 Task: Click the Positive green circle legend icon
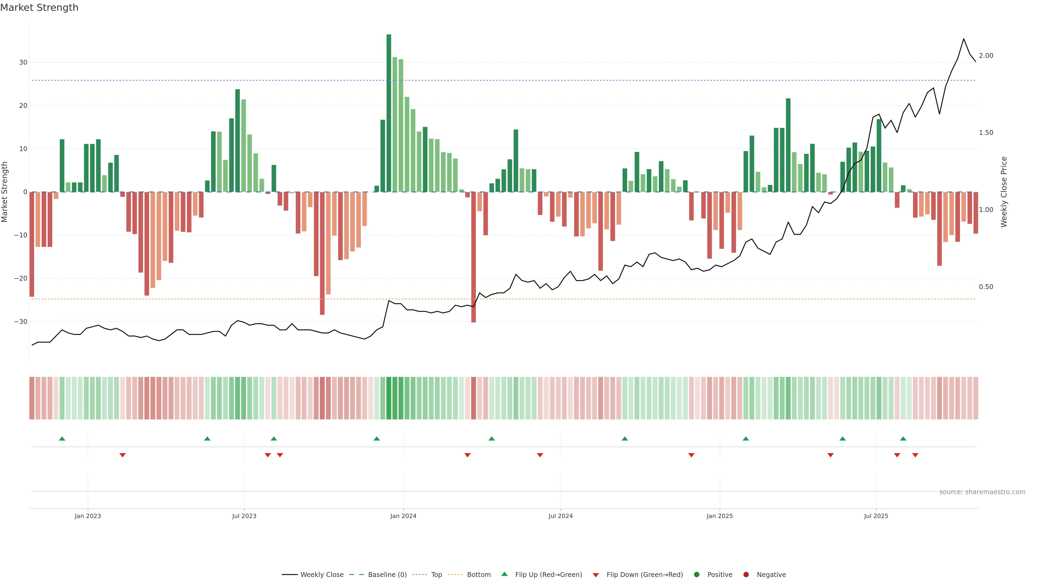(x=696, y=575)
